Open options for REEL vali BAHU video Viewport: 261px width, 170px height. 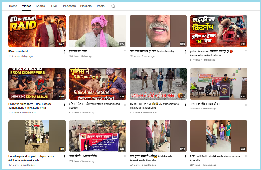[x=246, y=157]
